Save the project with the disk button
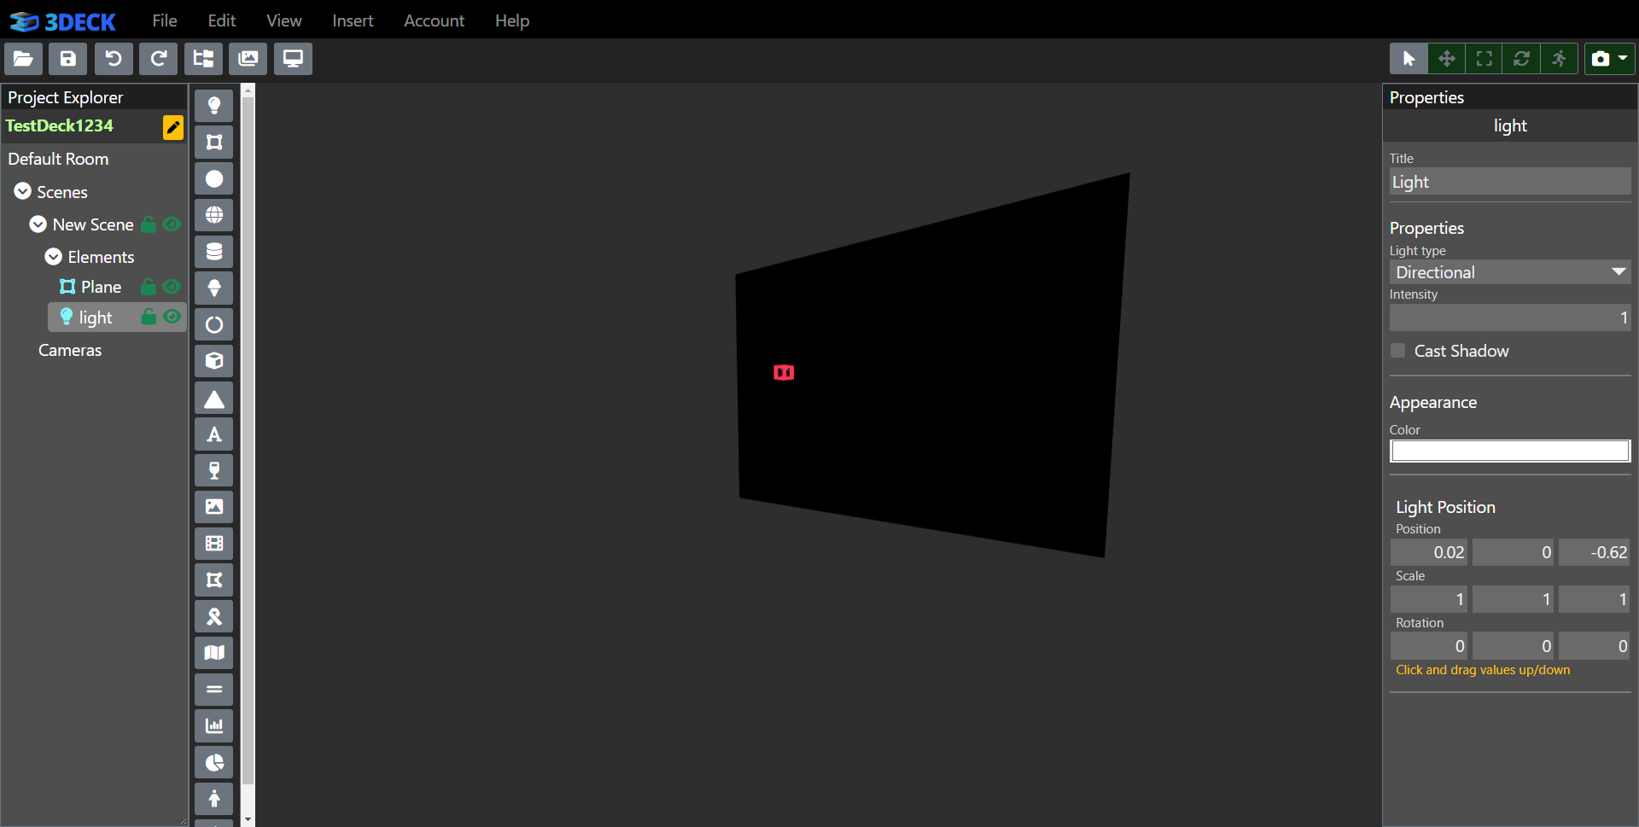1639x827 pixels. tap(68, 59)
